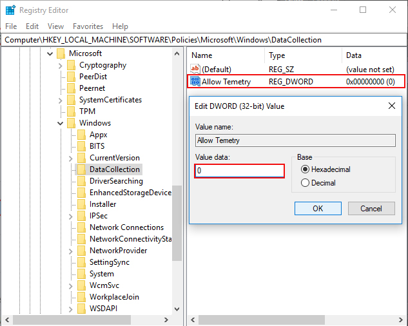The image size is (408, 326).
Task: Select the EnhancedStorageDevices folder icon
Action: click(81, 193)
